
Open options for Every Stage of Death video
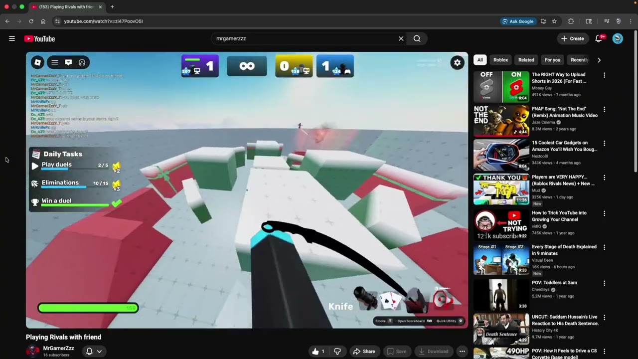(604, 247)
